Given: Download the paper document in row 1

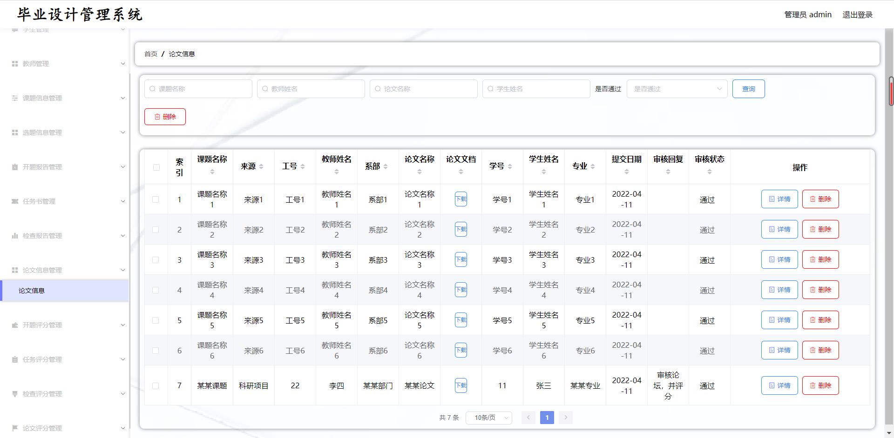Looking at the screenshot, I should (x=461, y=199).
